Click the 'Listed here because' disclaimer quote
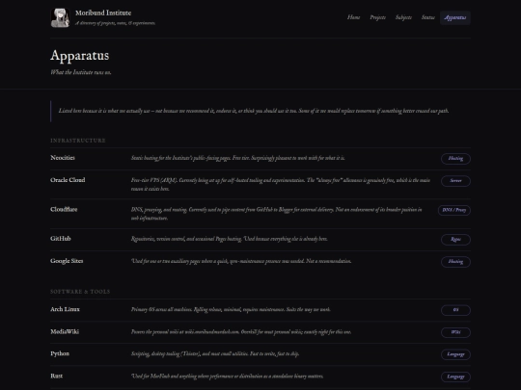This screenshot has height=390, width=521. pyautogui.click(x=254, y=111)
